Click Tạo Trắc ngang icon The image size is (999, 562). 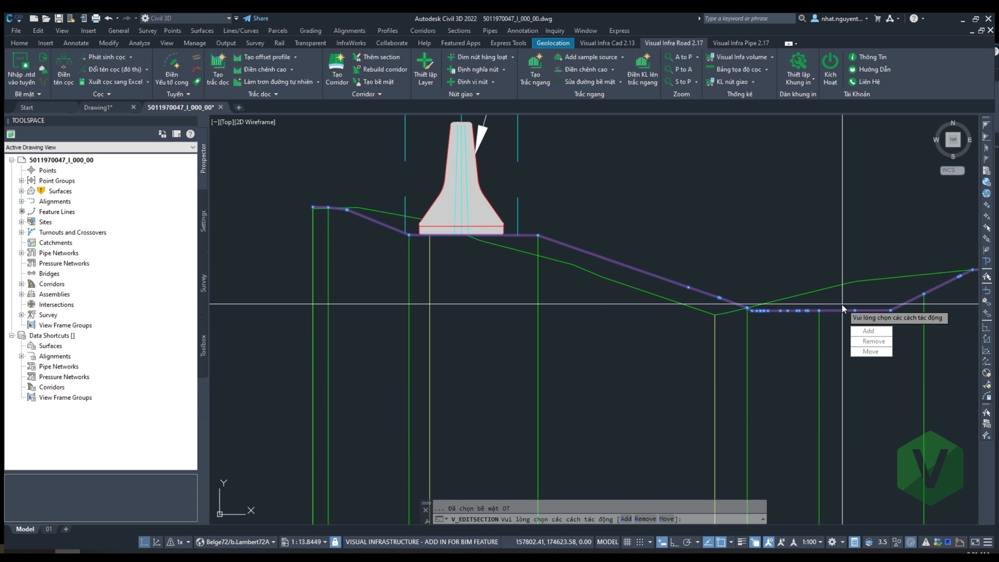coord(535,68)
